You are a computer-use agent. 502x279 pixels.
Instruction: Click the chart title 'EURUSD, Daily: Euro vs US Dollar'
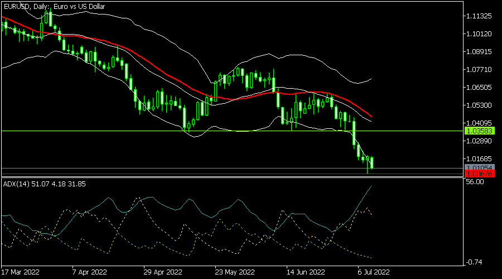pos(55,6)
